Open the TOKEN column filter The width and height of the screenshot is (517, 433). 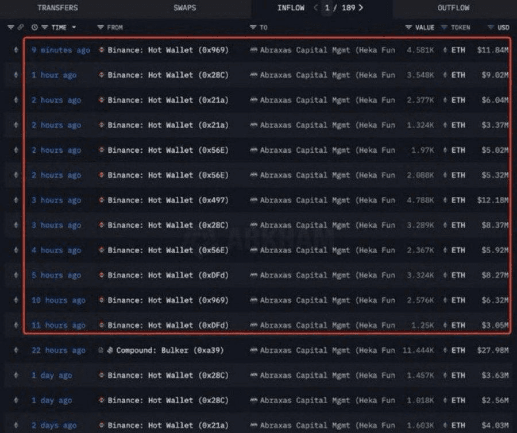tap(444, 28)
